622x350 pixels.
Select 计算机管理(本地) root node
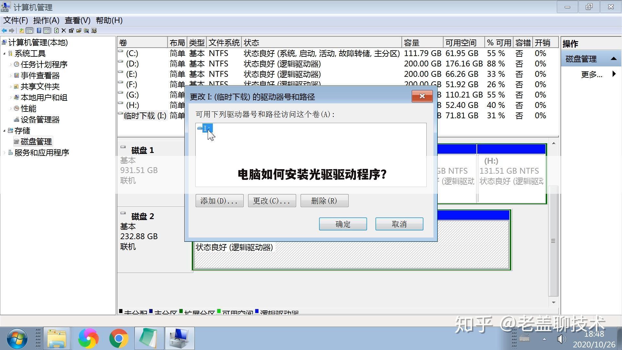point(38,42)
